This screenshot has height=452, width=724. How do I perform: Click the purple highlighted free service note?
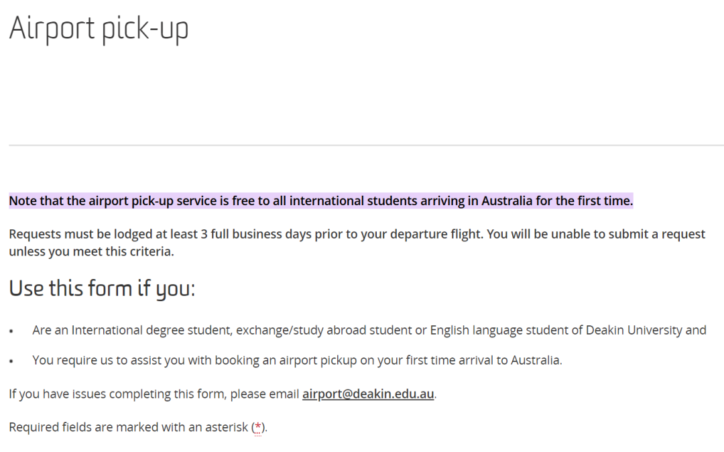[x=321, y=201]
